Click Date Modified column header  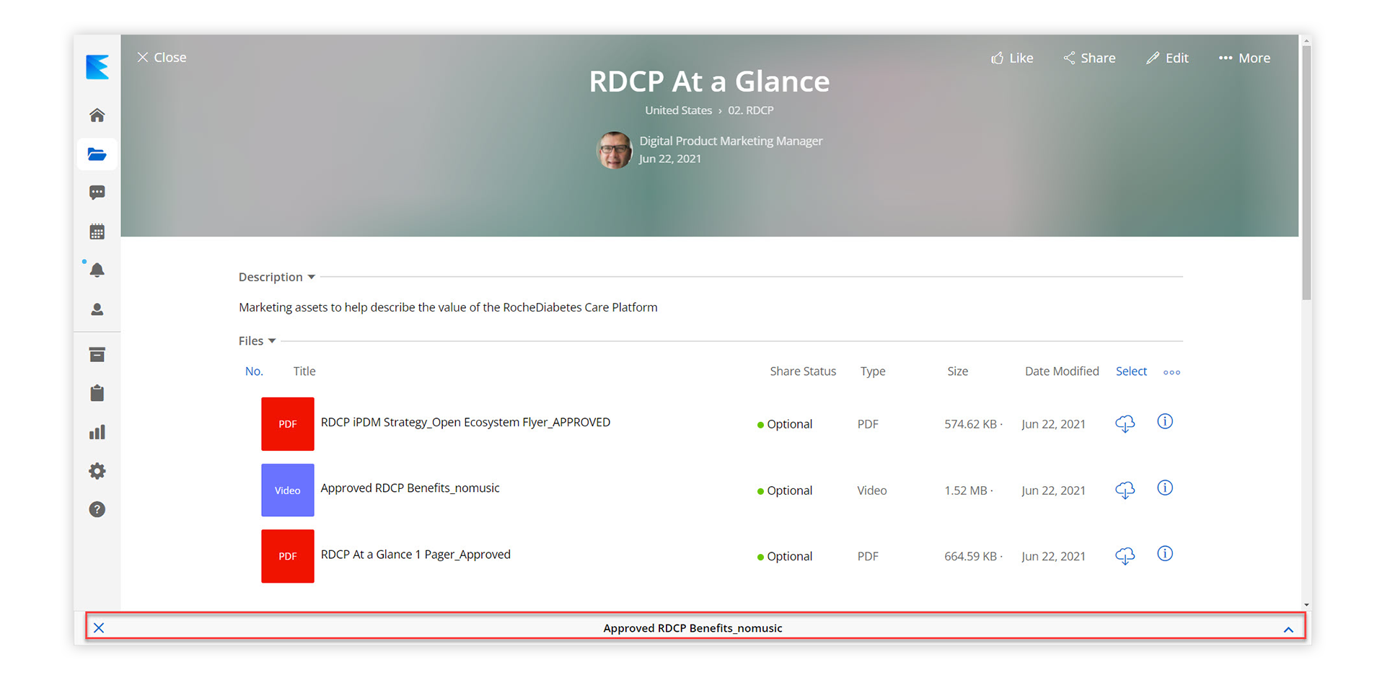point(1062,371)
